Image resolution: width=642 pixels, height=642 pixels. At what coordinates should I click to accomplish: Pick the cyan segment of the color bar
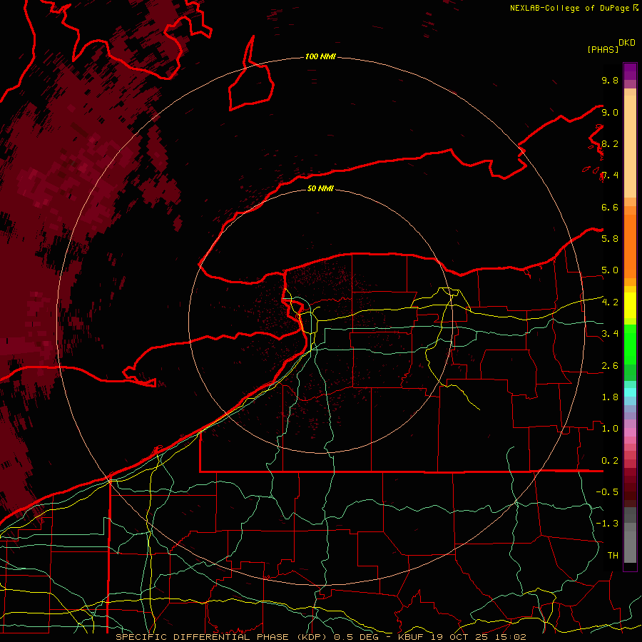pos(630,392)
